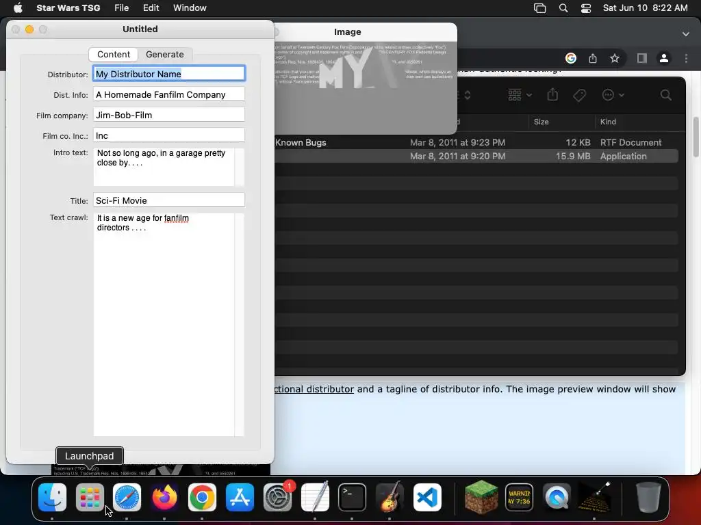The image size is (701, 525).
Task: Open the Console app from the Dock
Action: coord(519,498)
